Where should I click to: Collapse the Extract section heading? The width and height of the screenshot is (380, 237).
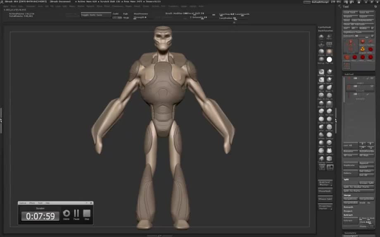click(x=348, y=215)
